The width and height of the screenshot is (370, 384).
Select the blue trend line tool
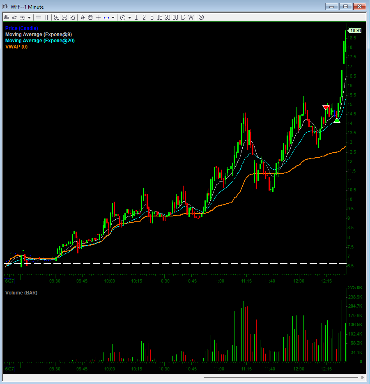[x=106, y=18]
